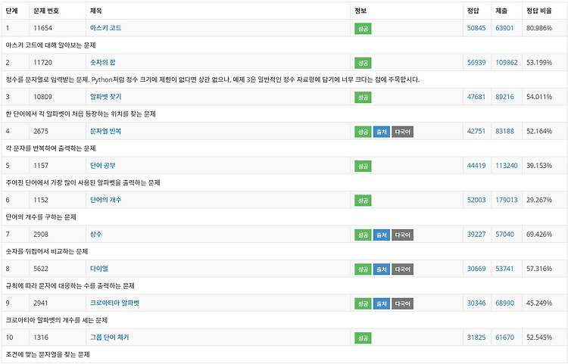Click the 문제 번호 column header
568x364 pixels.
[x=46, y=11]
